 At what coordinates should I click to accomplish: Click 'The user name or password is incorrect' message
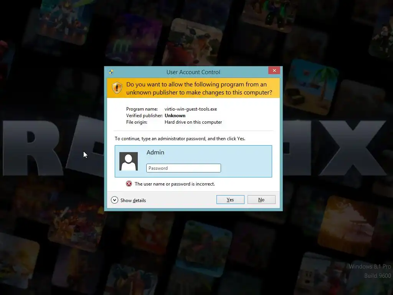click(175, 184)
